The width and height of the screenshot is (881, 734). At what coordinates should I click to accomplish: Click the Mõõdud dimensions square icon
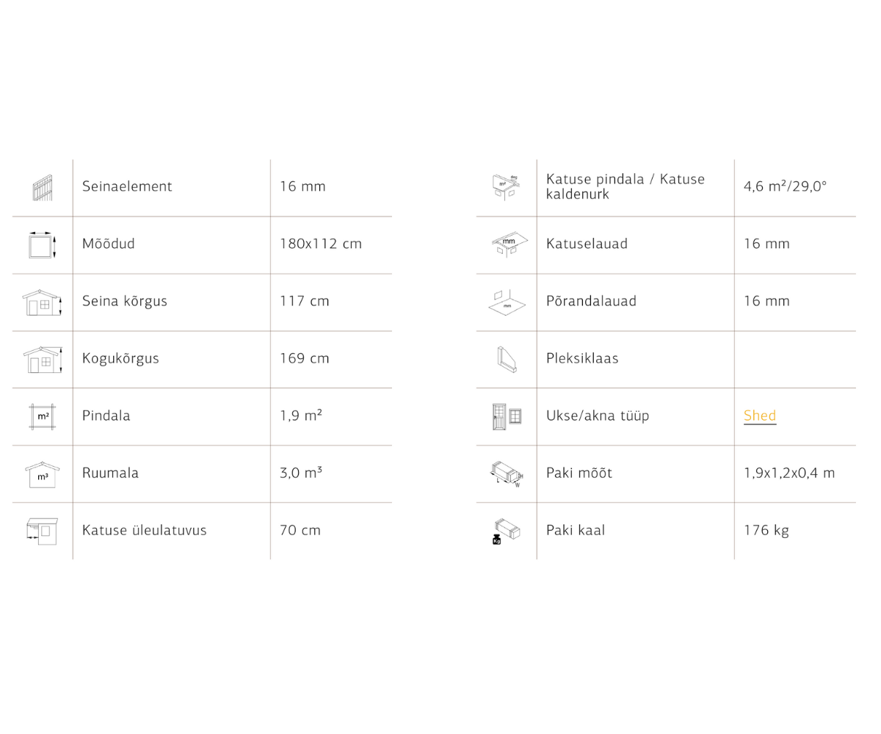click(x=43, y=244)
